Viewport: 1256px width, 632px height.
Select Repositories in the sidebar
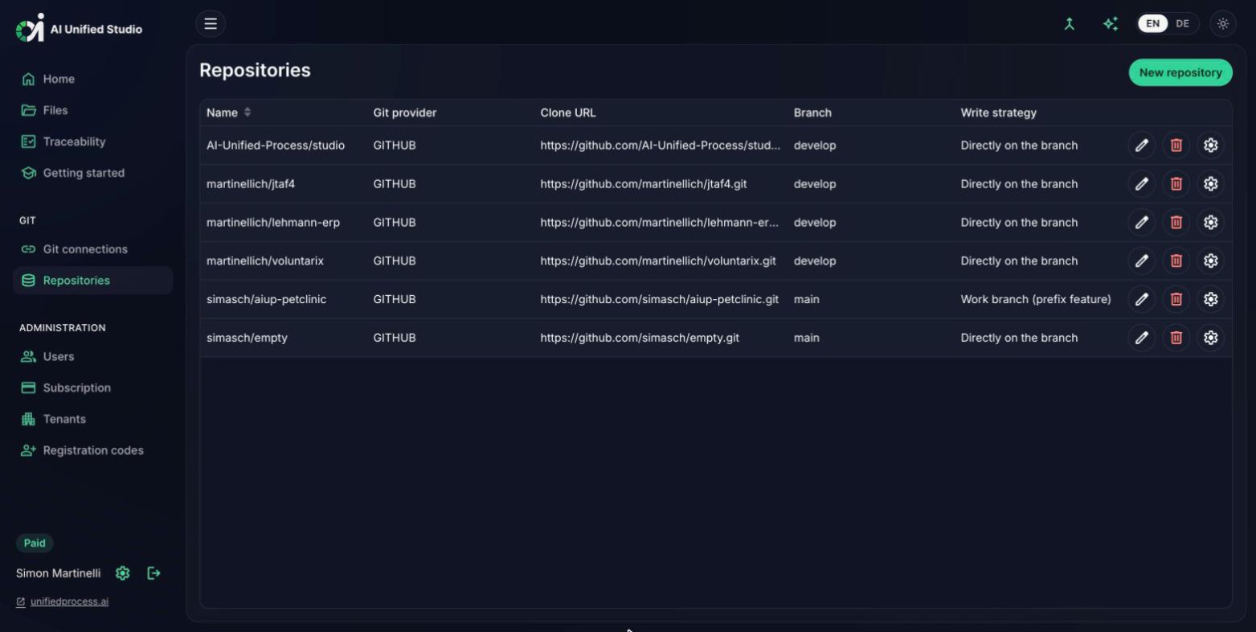coord(92,281)
